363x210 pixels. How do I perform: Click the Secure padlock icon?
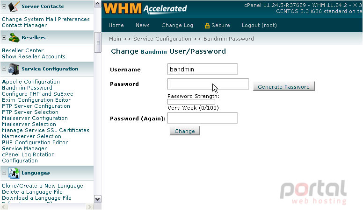[x=207, y=26]
